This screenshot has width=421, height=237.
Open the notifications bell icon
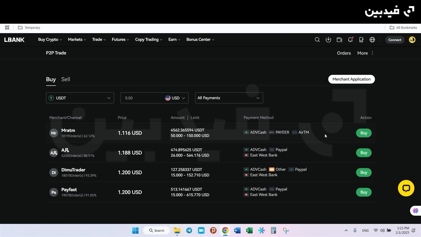350,39
